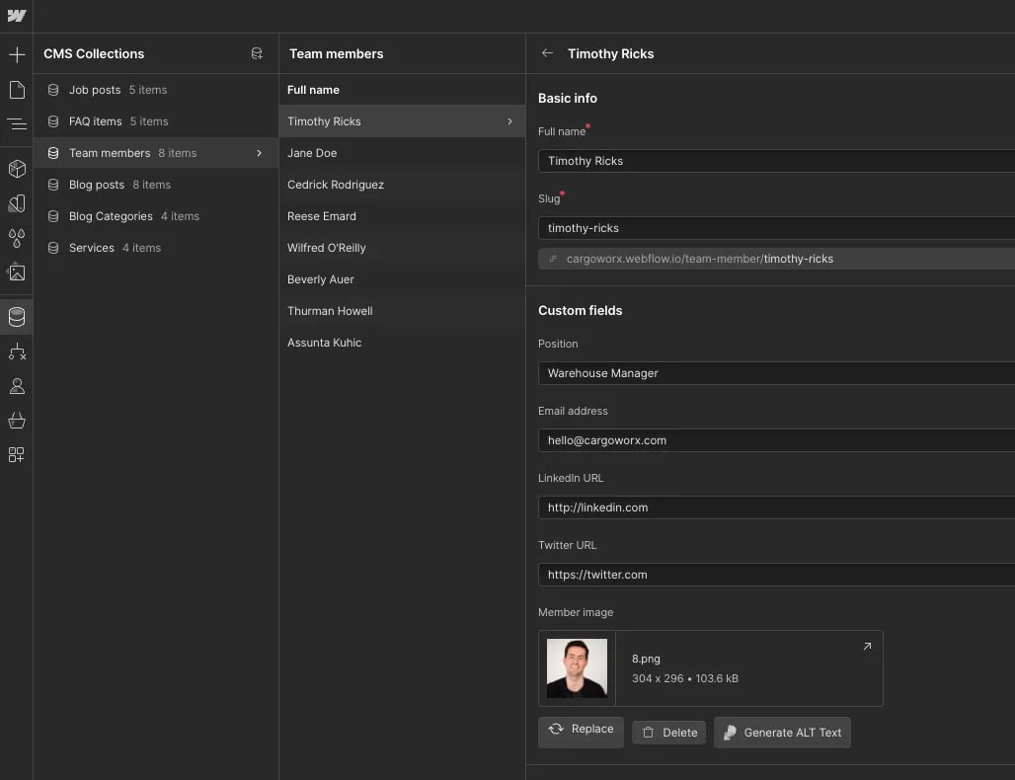Open the Pages panel icon

click(17, 90)
